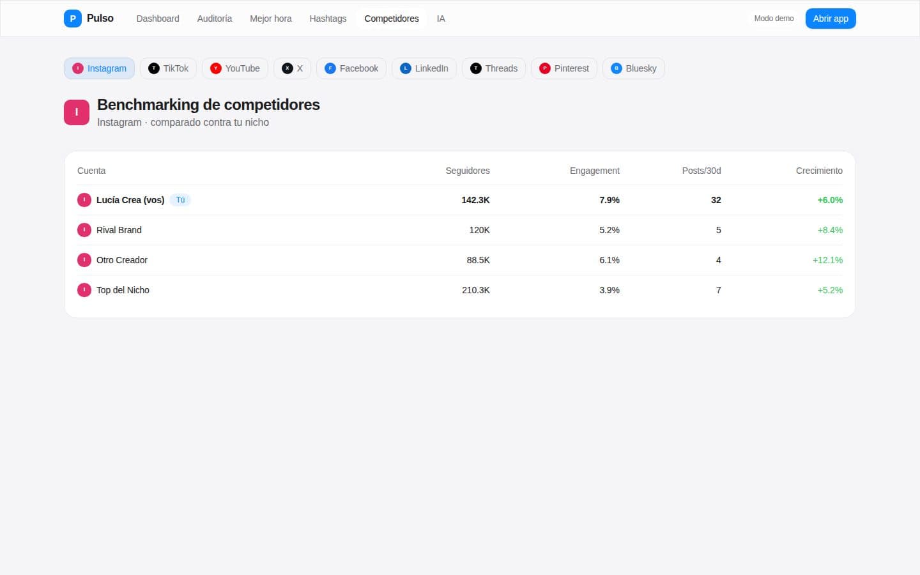Click the Modo demo label
The width and height of the screenshot is (920, 575).
(774, 19)
